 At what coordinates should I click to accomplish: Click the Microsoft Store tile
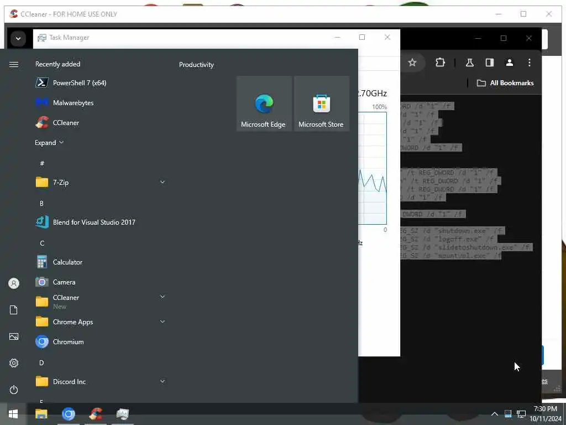click(321, 103)
